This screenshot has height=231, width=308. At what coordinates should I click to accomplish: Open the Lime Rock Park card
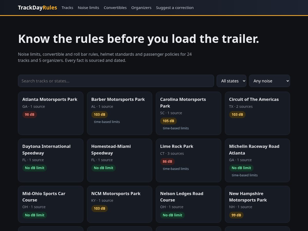[x=188, y=160]
